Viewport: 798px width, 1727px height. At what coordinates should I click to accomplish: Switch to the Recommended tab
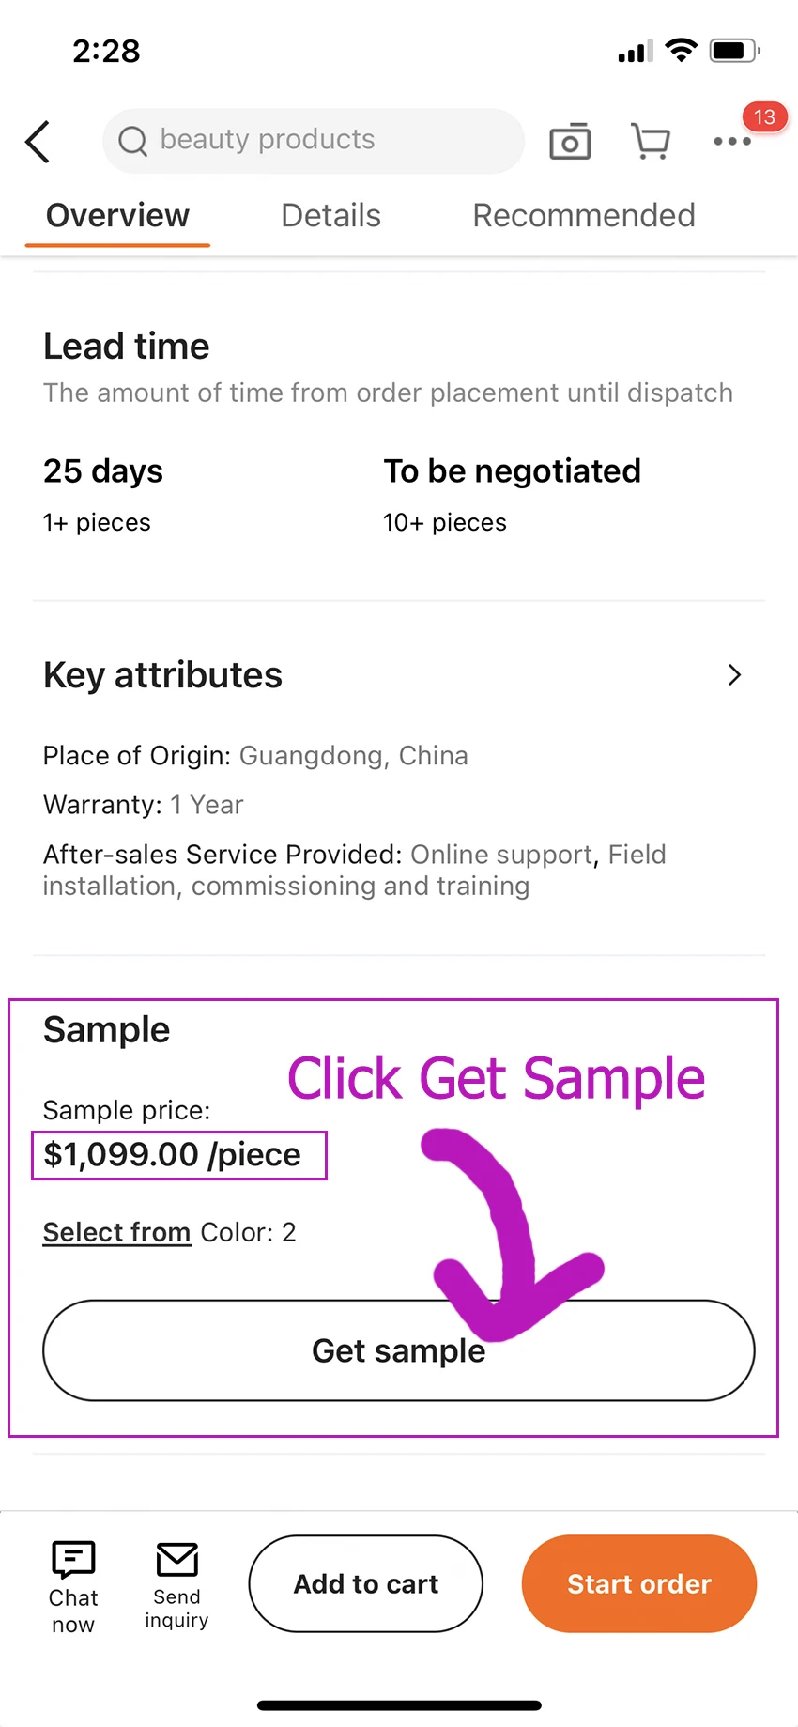point(583,215)
